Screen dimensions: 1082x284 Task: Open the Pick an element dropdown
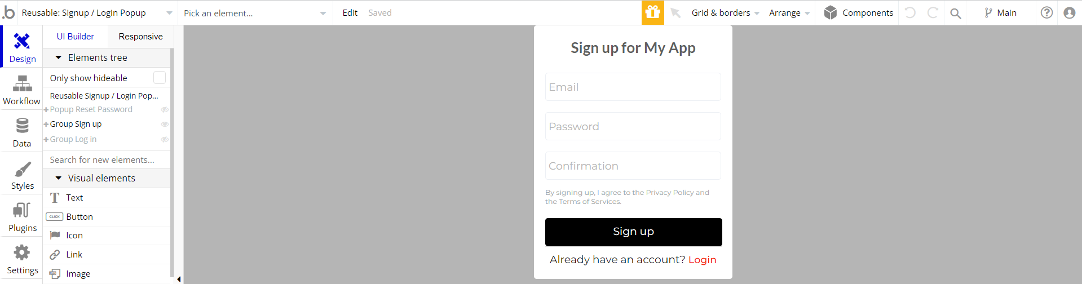click(255, 13)
